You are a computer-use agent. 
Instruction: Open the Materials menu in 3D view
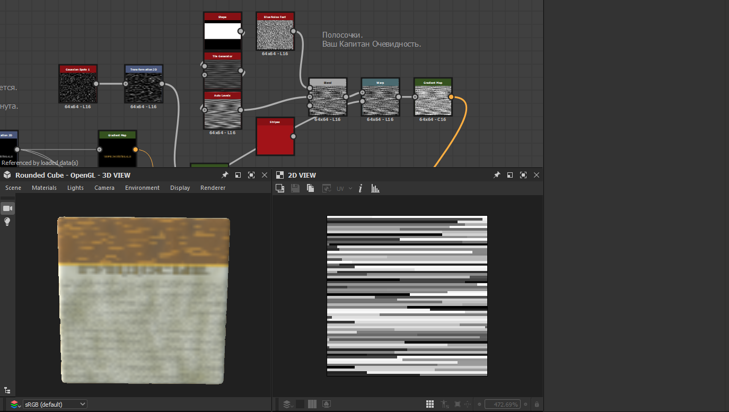pyautogui.click(x=44, y=188)
